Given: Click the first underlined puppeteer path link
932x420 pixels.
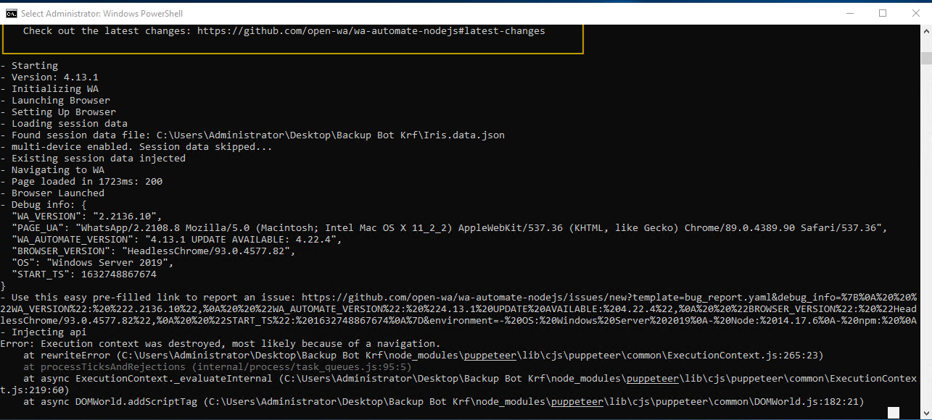Looking at the screenshot, I should coord(490,355).
